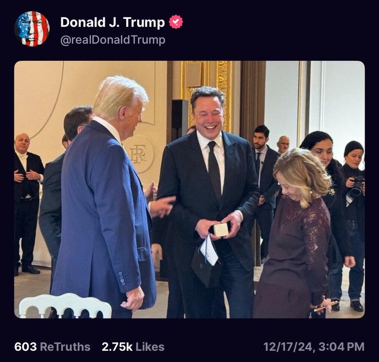
Task: View the 603 ReTruths count
Action: [26, 347]
